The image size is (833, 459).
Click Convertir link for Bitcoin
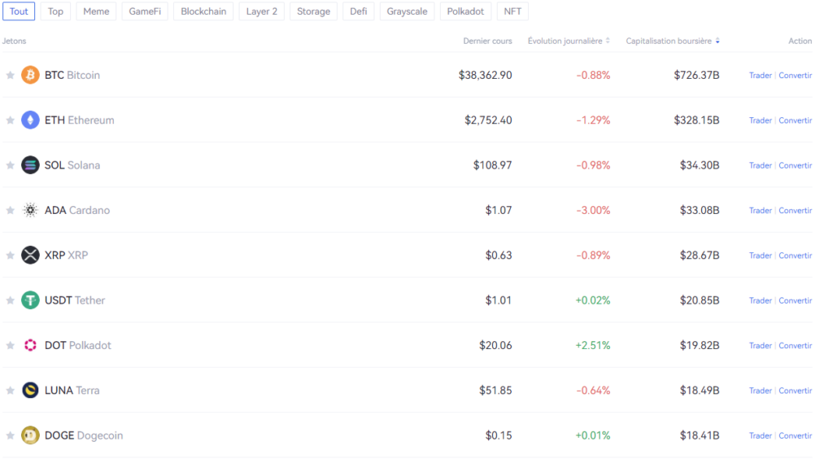pyautogui.click(x=796, y=76)
